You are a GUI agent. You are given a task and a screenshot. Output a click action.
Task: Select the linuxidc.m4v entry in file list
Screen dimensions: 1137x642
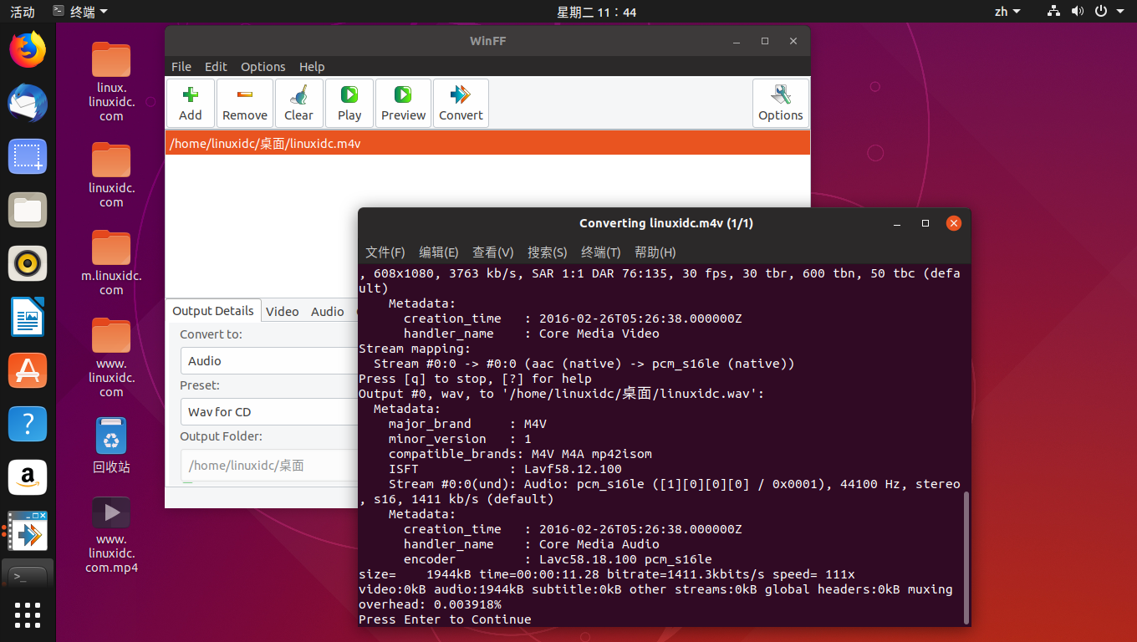click(x=487, y=144)
